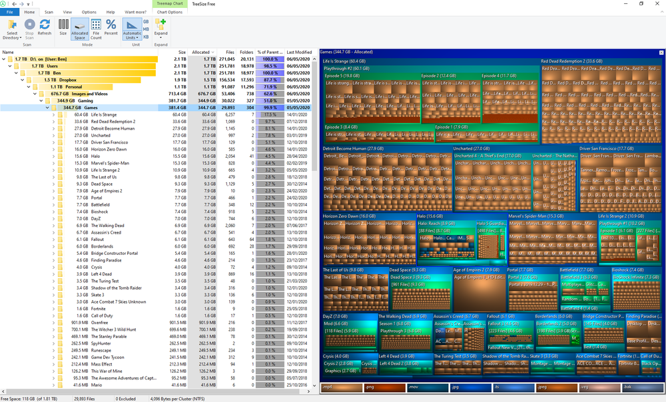This screenshot has width=666, height=402.
Task: Close the treemap chart panel
Action: coord(661,52)
